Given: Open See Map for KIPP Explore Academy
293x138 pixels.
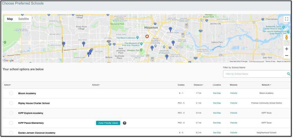Looking at the screenshot, I should (217, 113).
